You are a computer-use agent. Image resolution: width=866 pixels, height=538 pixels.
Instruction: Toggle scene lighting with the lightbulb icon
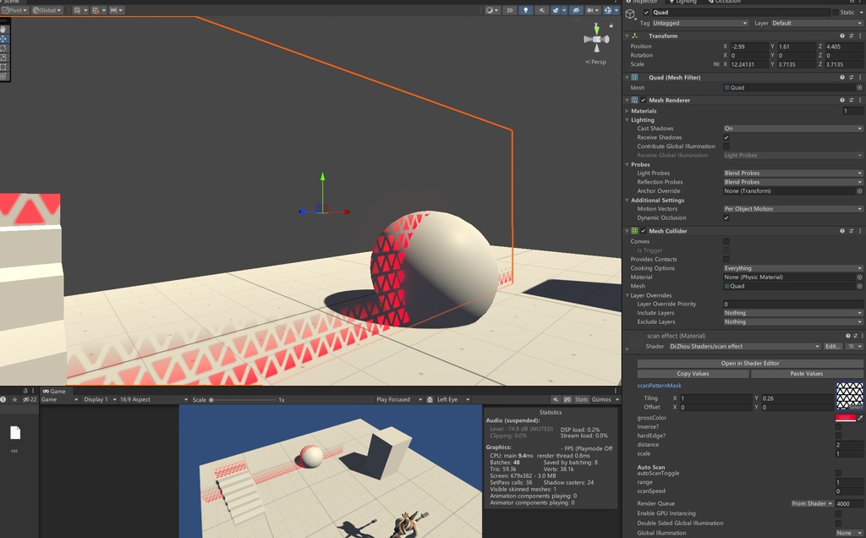click(x=525, y=10)
